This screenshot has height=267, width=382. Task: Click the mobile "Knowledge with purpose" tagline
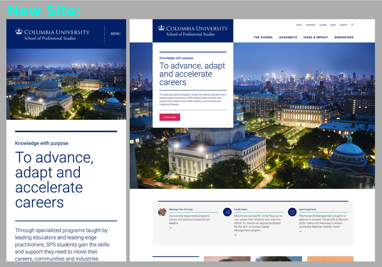point(42,143)
